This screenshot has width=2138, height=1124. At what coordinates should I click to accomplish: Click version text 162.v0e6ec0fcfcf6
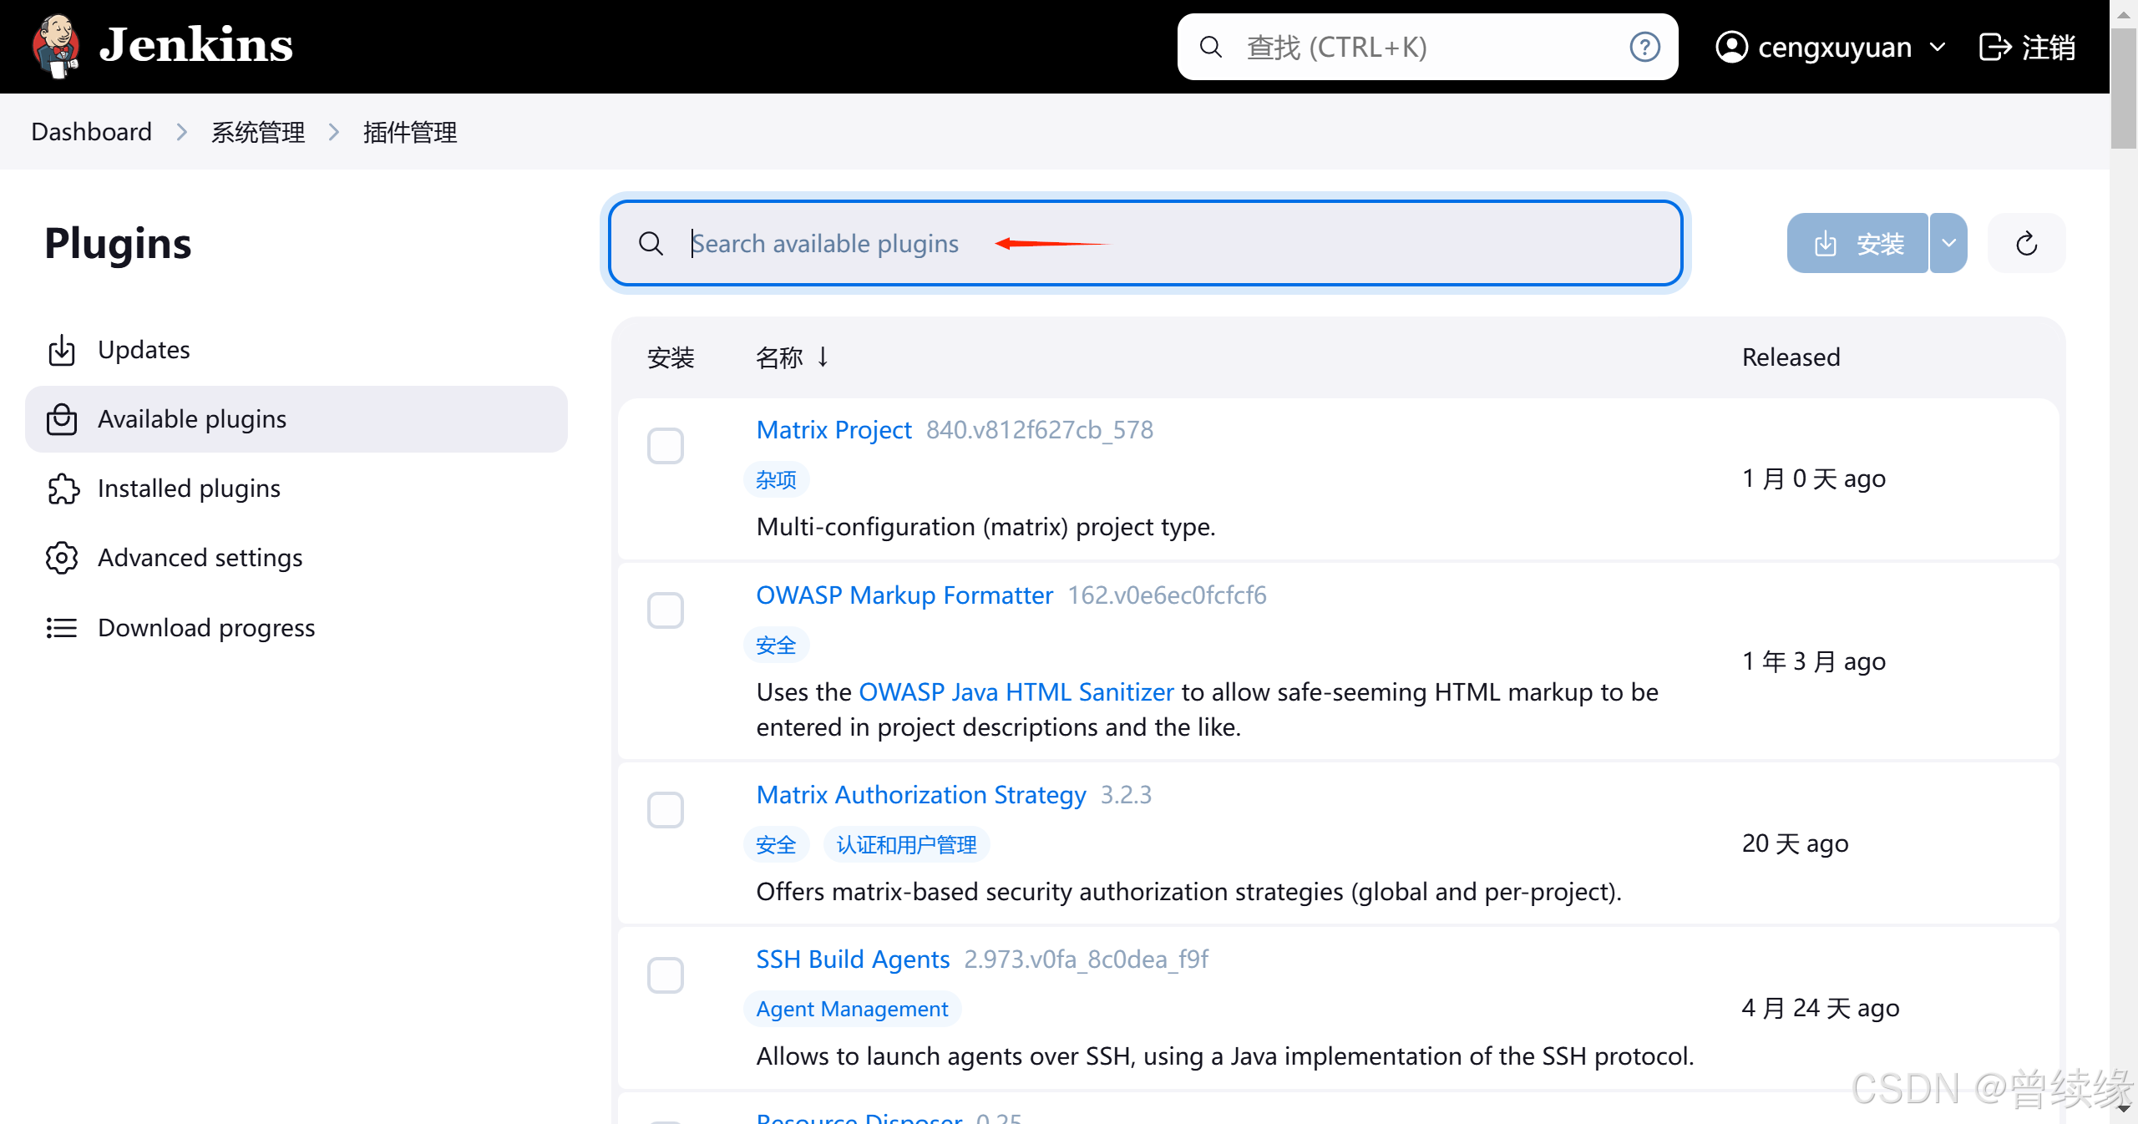coord(1167,595)
